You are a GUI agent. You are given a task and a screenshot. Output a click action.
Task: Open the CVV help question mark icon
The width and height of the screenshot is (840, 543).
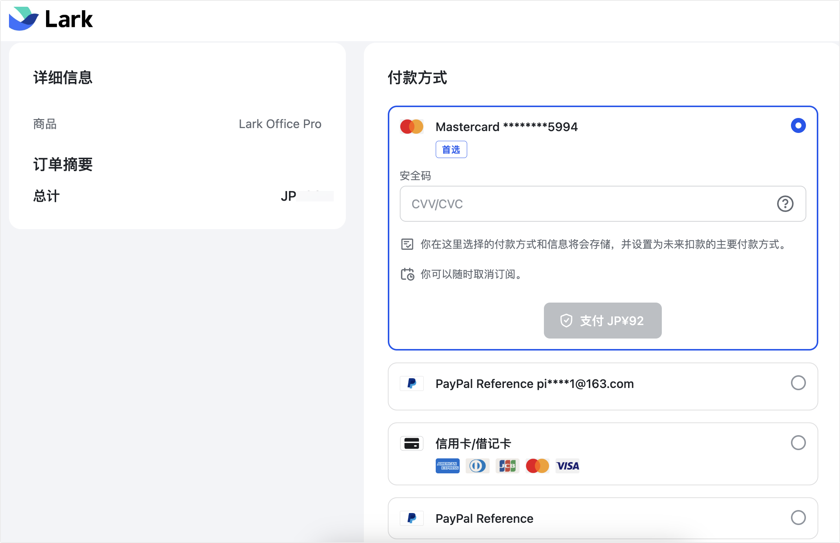tap(785, 204)
